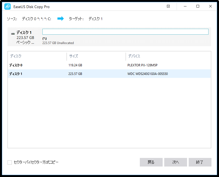
Task: Select the ディスク 0 row in list
Action: click(109, 65)
